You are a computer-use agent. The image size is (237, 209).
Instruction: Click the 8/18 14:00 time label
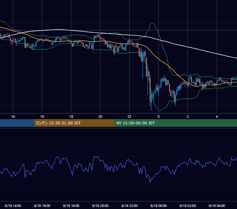(x=13, y=206)
